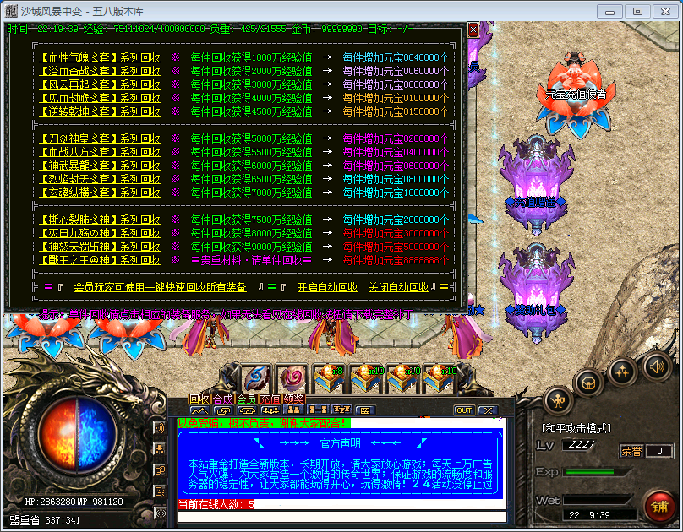This screenshot has width=683, height=532.
Task: Click 【血性气魄之套】系列回收 link
Action: 100,57
